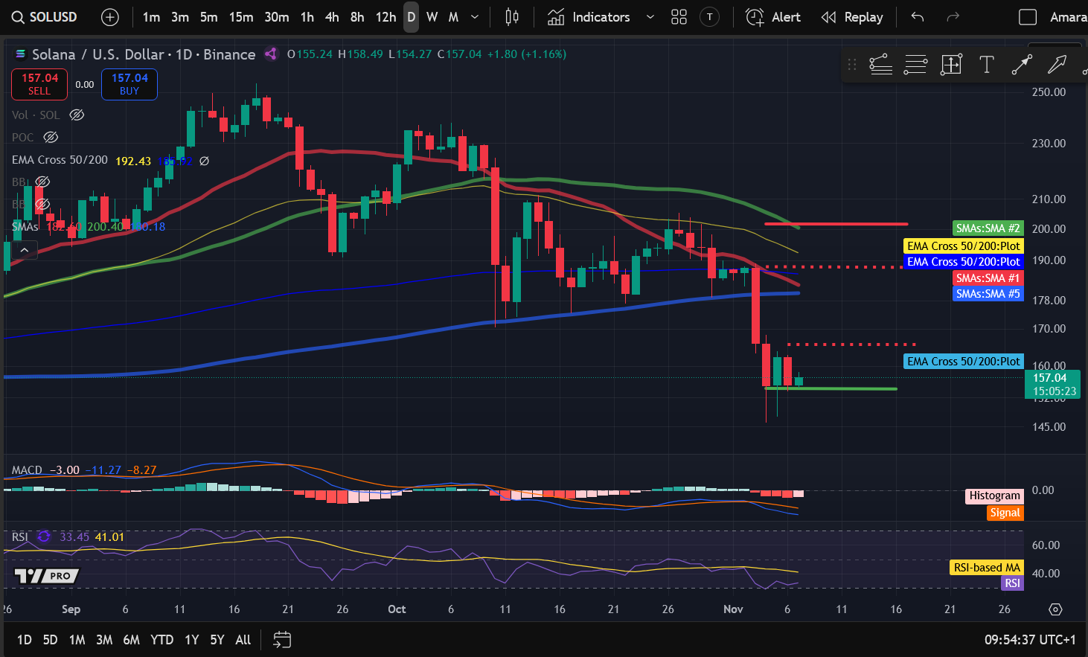The height and width of the screenshot is (657, 1088).
Task: Open the Indicators dropdown arrow
Action: click(650, 17)
